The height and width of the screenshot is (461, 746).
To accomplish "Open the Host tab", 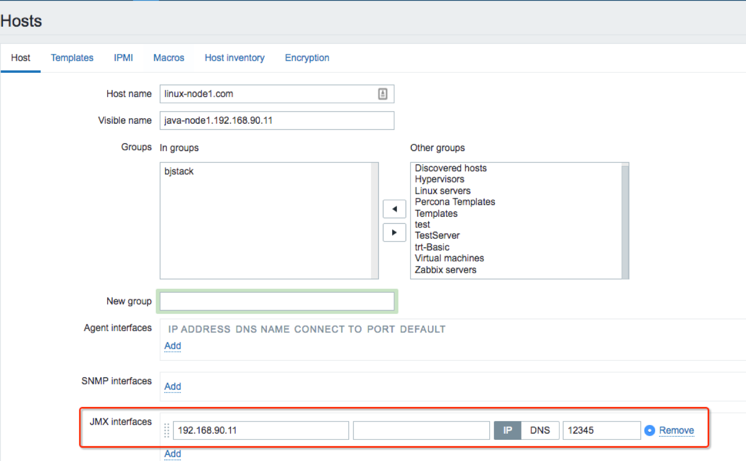I will click(x=21, y=58).
